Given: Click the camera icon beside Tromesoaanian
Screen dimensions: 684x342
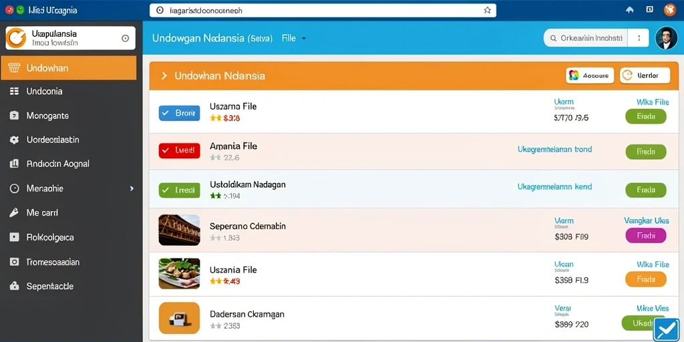Looking at the screenshot, I should click(x=14, y=262).
